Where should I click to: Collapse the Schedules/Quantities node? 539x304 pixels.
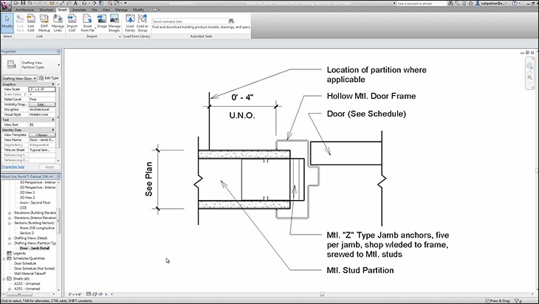pyautogui.click(x=4, y=258)
